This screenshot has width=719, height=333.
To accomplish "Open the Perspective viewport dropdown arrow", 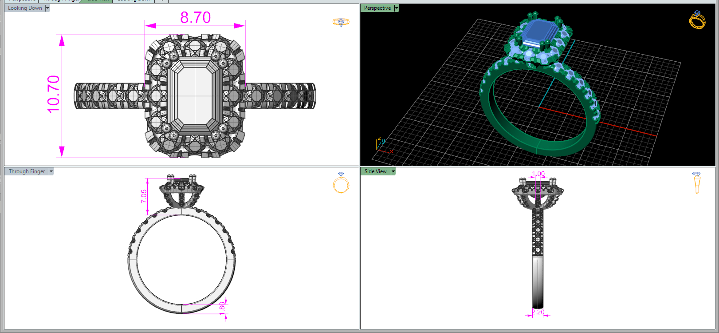I will 397,8.
